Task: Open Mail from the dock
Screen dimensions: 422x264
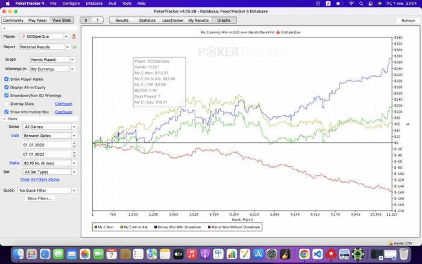Action: click(x=72, y=254)
